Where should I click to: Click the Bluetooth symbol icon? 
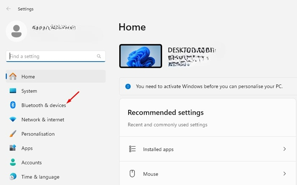13,105
